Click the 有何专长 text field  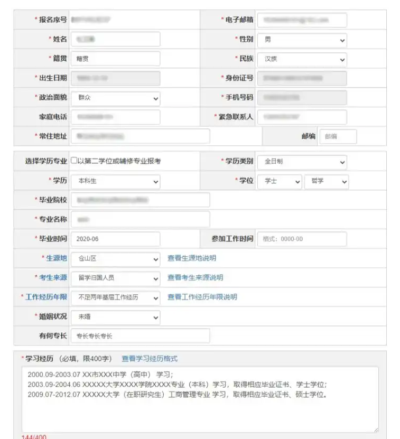[139, 336]
